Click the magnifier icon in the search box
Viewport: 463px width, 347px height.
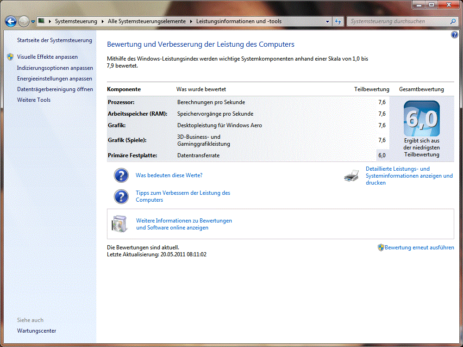453,21
